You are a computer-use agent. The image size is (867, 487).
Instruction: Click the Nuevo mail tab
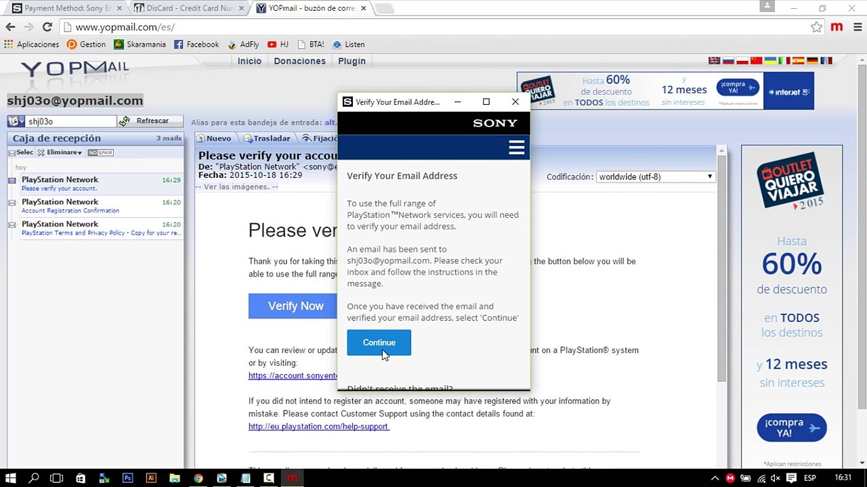(213, 138)
